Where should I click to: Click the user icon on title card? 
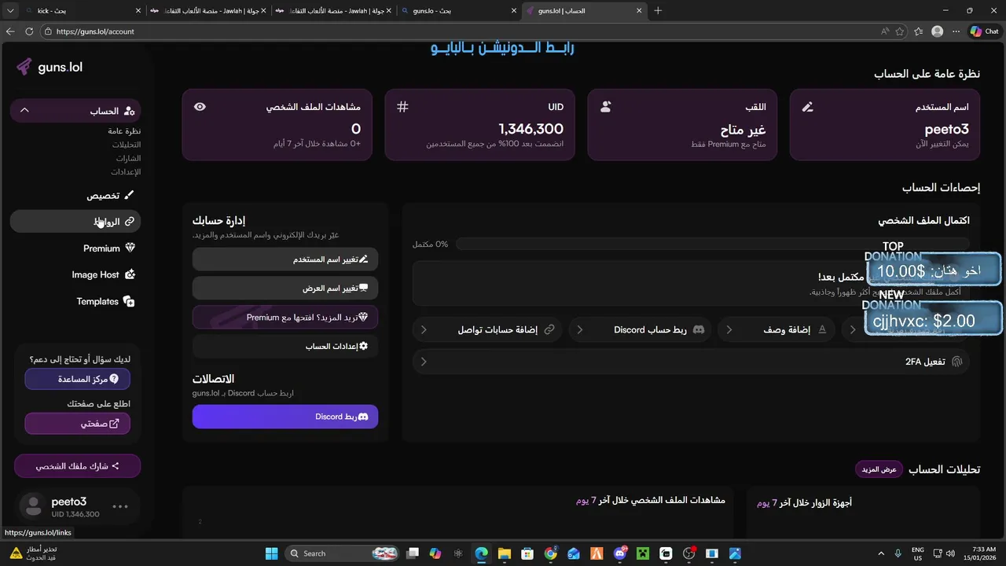pyautogui.click(x=605, y=106)
